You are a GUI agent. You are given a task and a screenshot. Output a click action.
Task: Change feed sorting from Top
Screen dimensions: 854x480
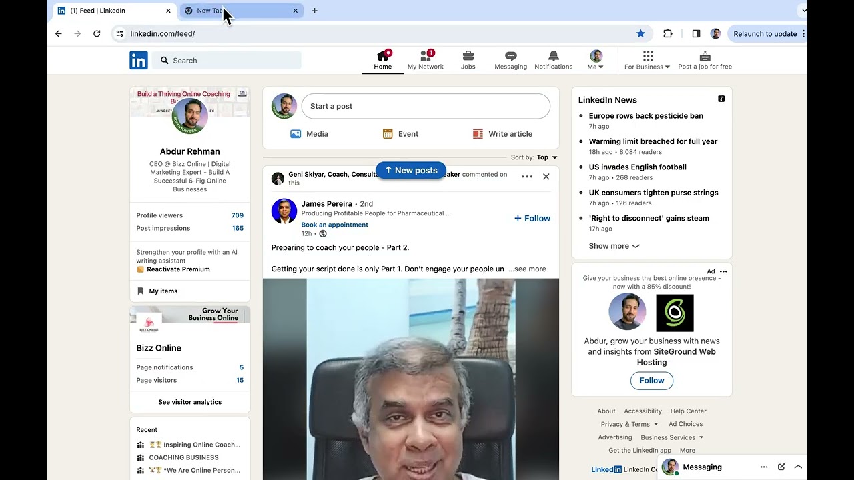[547, 157]
